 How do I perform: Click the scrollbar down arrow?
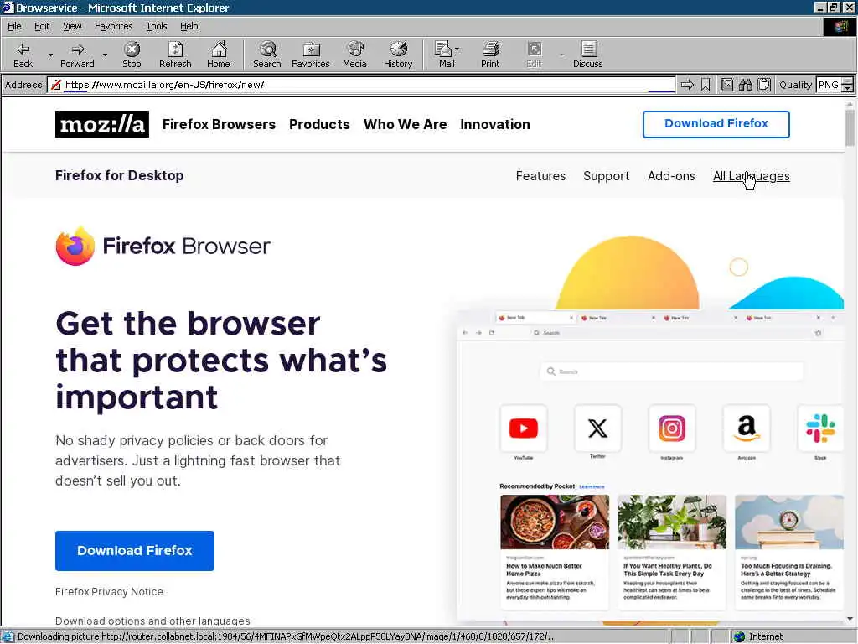(x=850, y=620)
